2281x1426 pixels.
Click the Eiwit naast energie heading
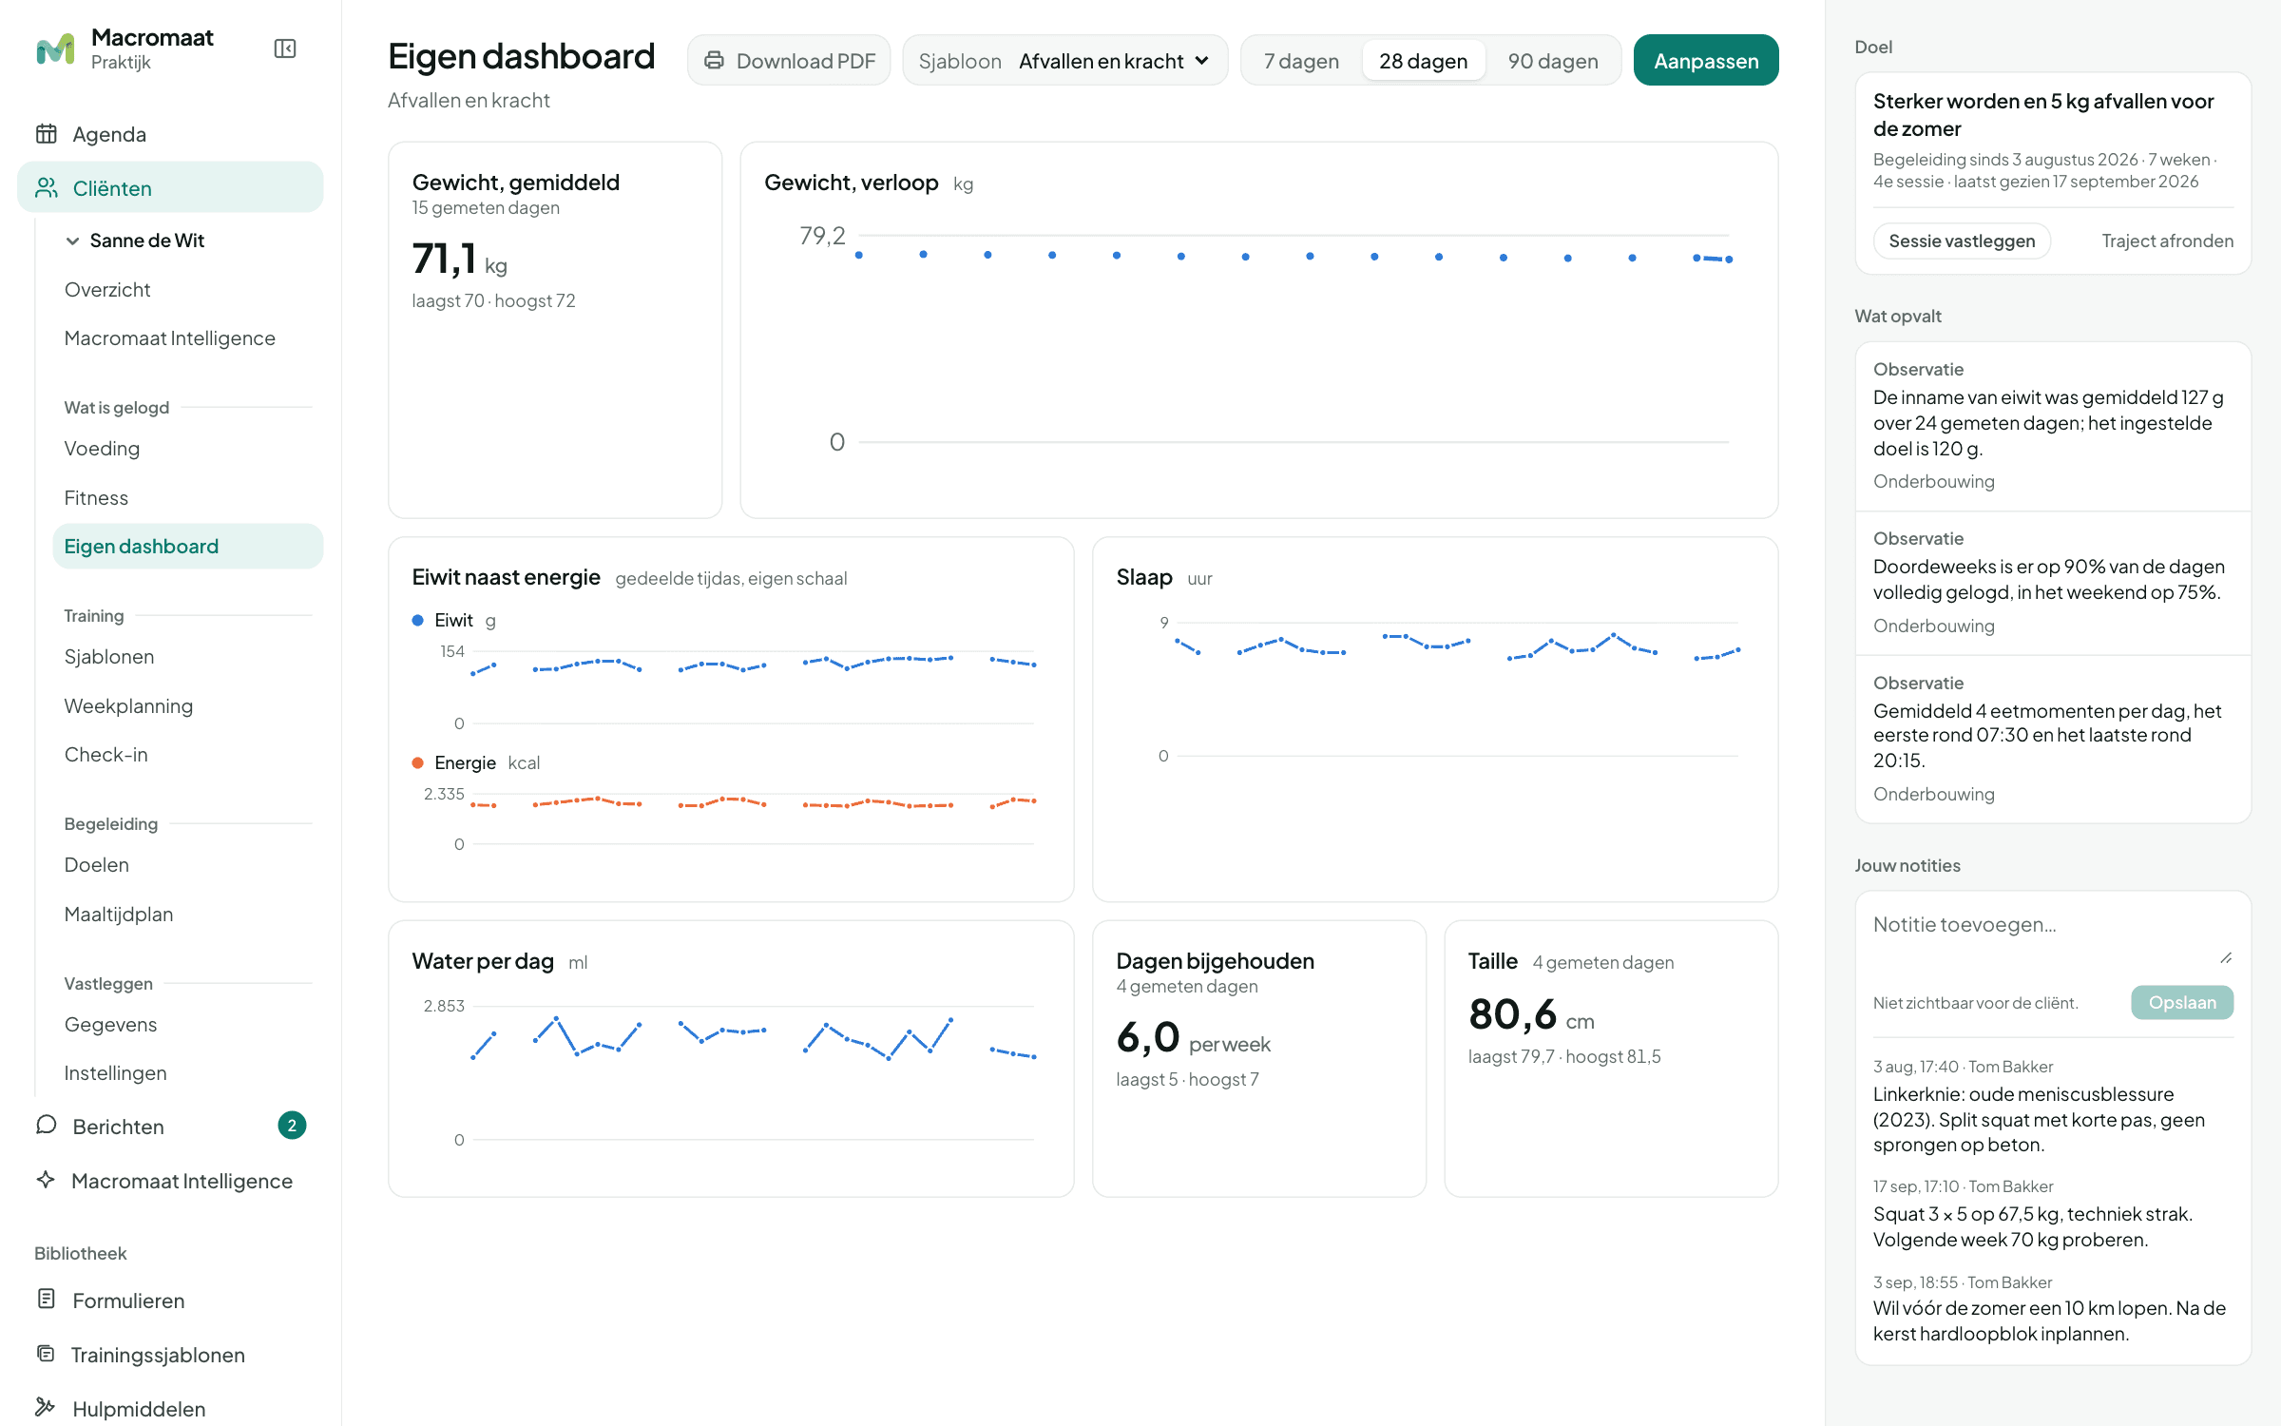pyautogui.click(x=506, y=577)
